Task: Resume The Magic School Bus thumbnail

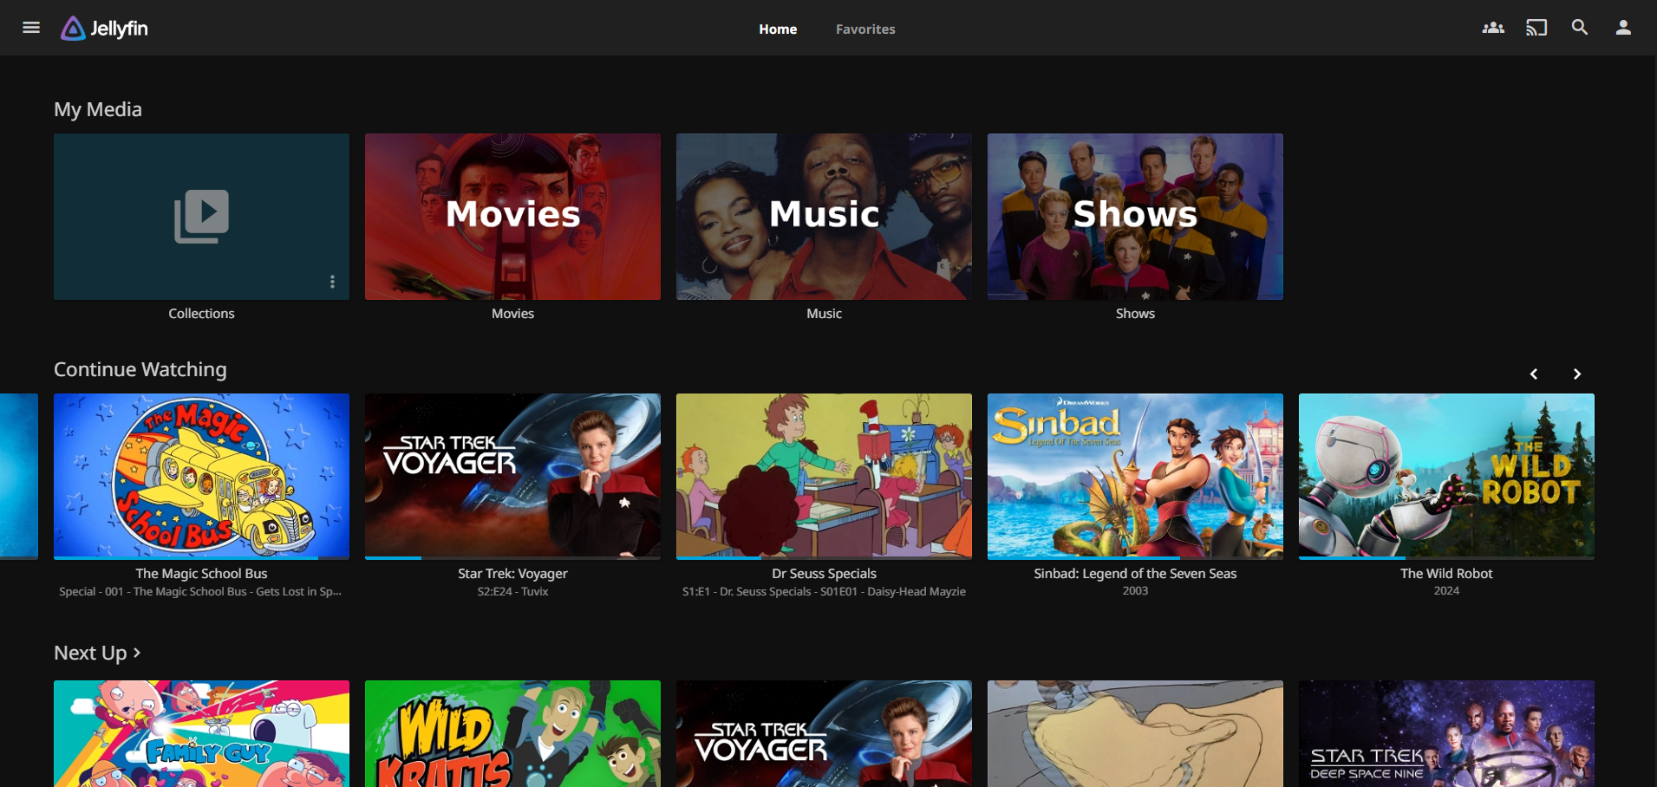Action: [201, 476]
